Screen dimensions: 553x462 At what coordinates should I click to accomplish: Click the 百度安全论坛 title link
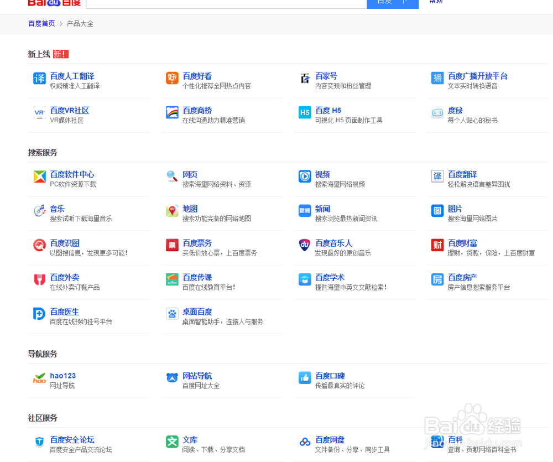point(72,440)
